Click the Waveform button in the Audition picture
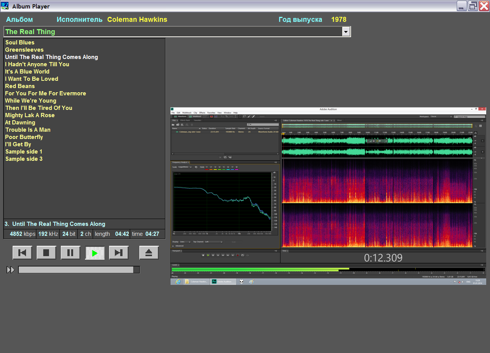This screenshot has height=353, width=490. point(180,116)
